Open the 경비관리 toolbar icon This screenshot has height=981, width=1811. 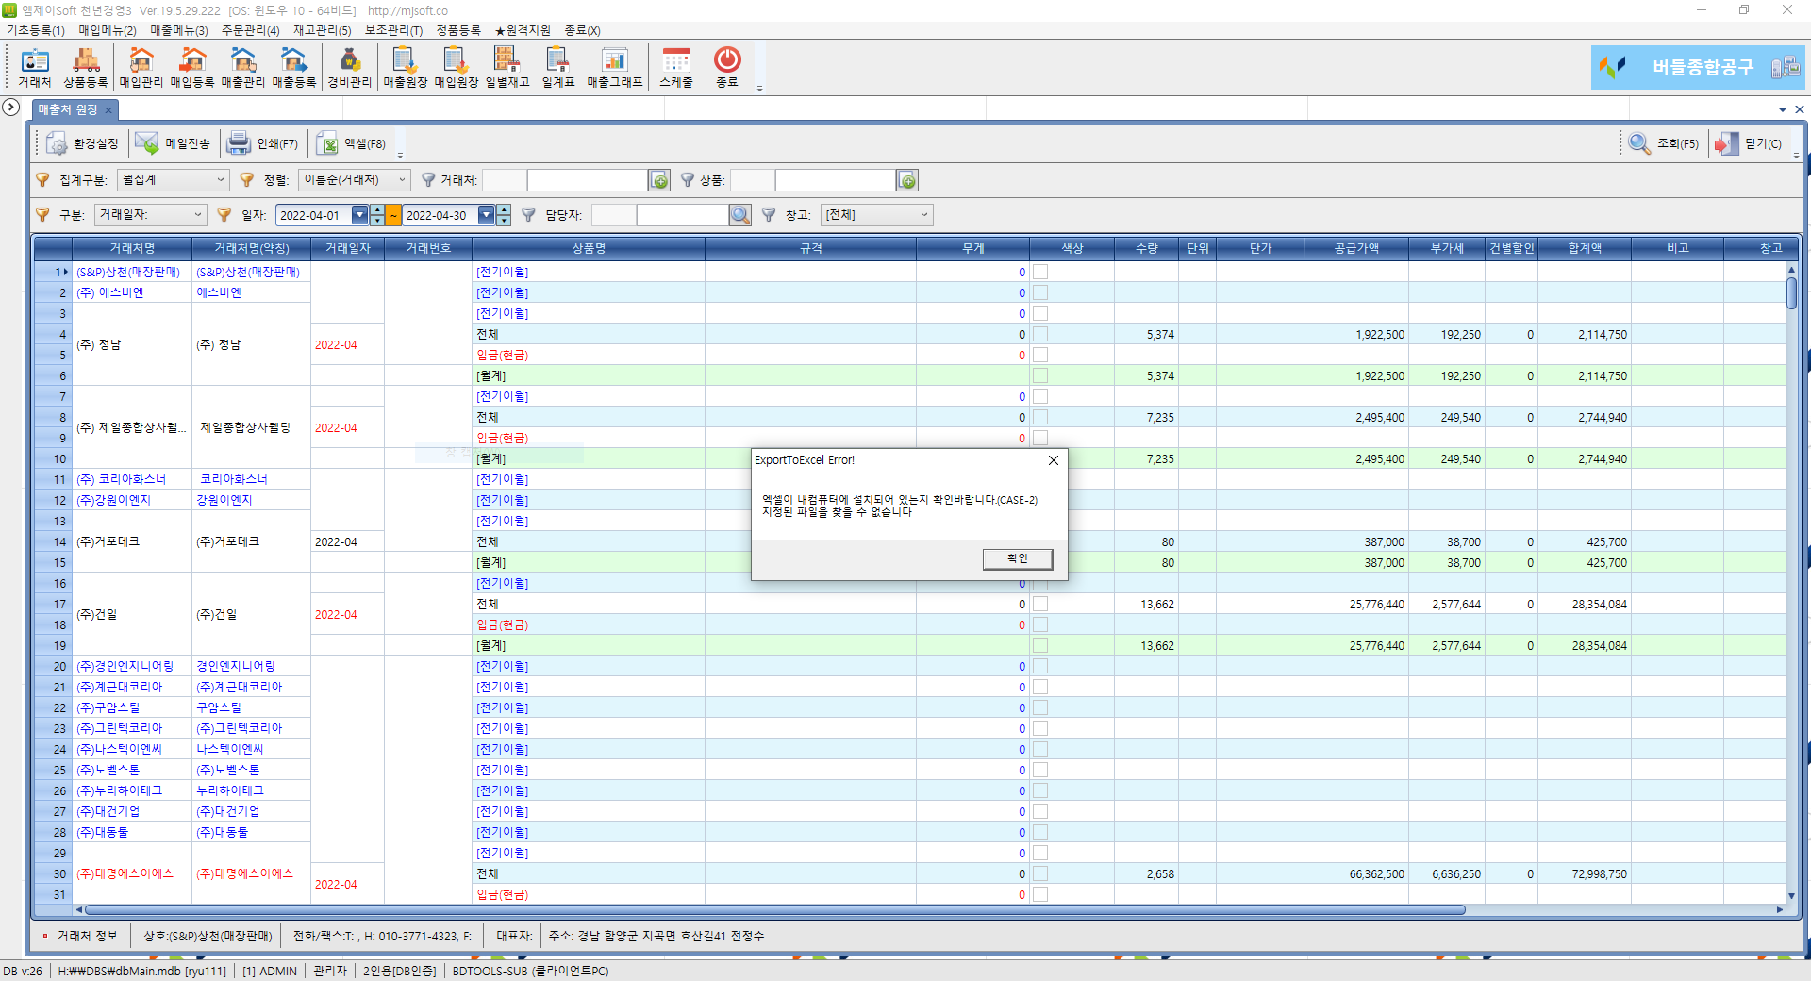(x=350, y=68)
